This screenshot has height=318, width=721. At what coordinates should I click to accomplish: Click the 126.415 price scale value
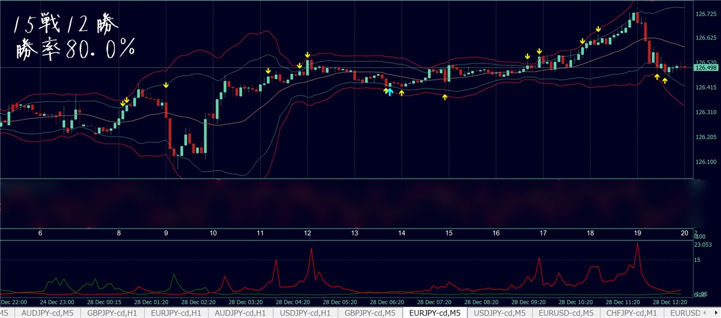click(x=705, y=88)
